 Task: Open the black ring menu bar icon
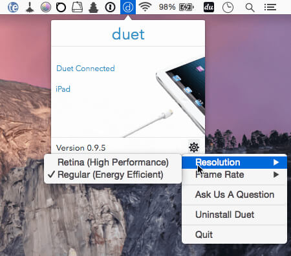(x=61, y=7)
